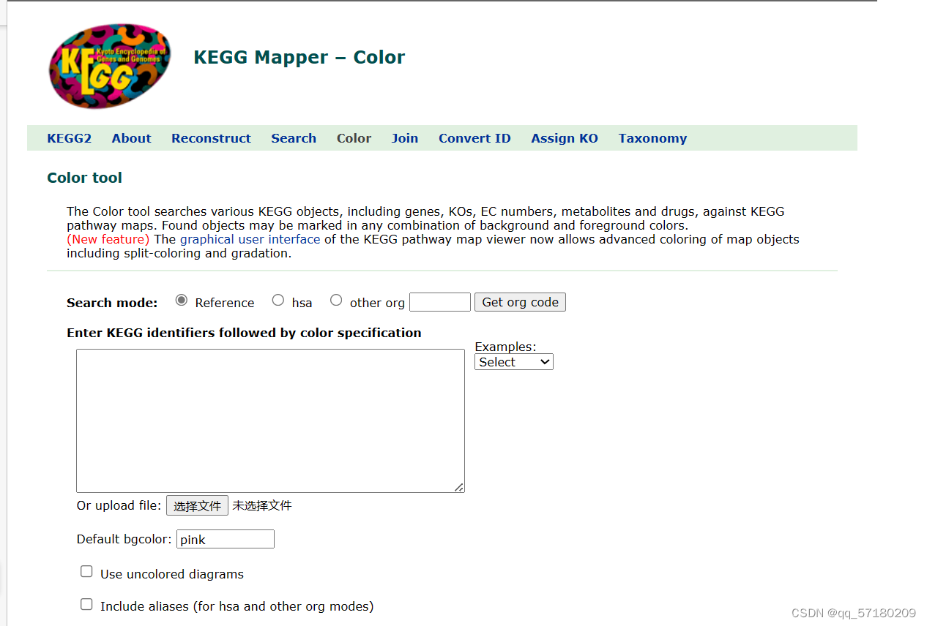
Task: Open the About page from the navigation bar
Action: tap(131, 137)
